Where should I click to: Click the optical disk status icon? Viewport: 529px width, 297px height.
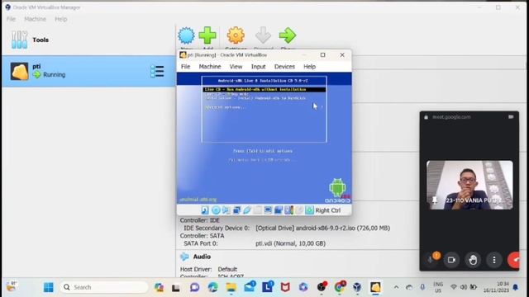[x=216, y=210]
